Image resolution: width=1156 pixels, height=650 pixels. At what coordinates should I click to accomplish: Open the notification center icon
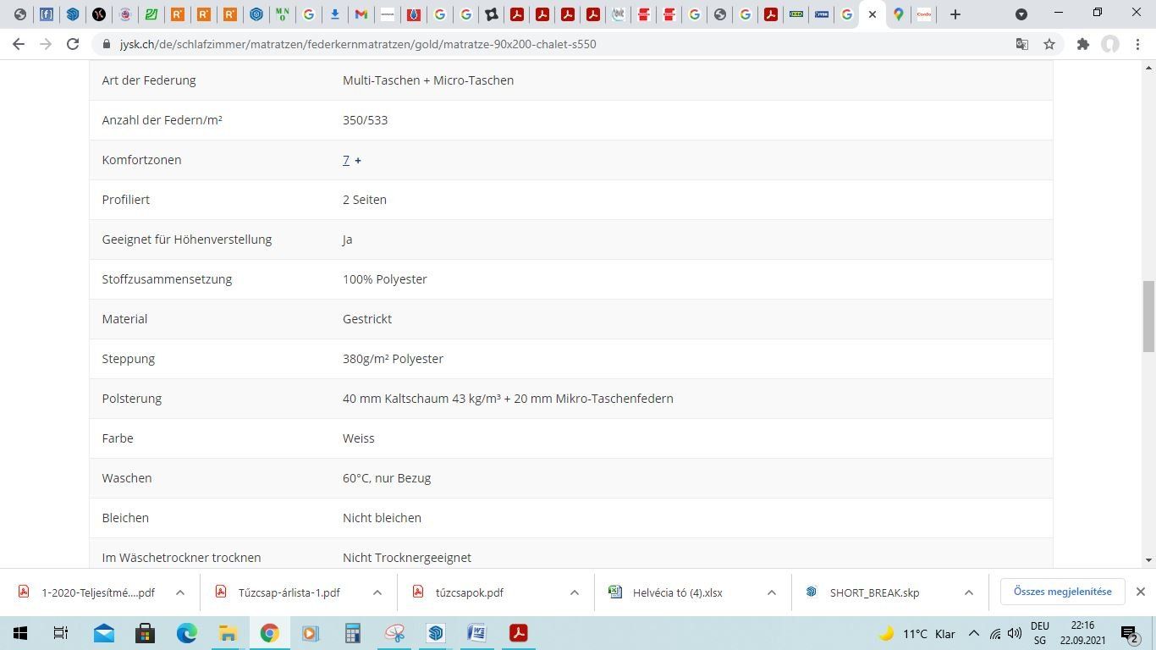pyautogui.click(x=1131, y=633)
